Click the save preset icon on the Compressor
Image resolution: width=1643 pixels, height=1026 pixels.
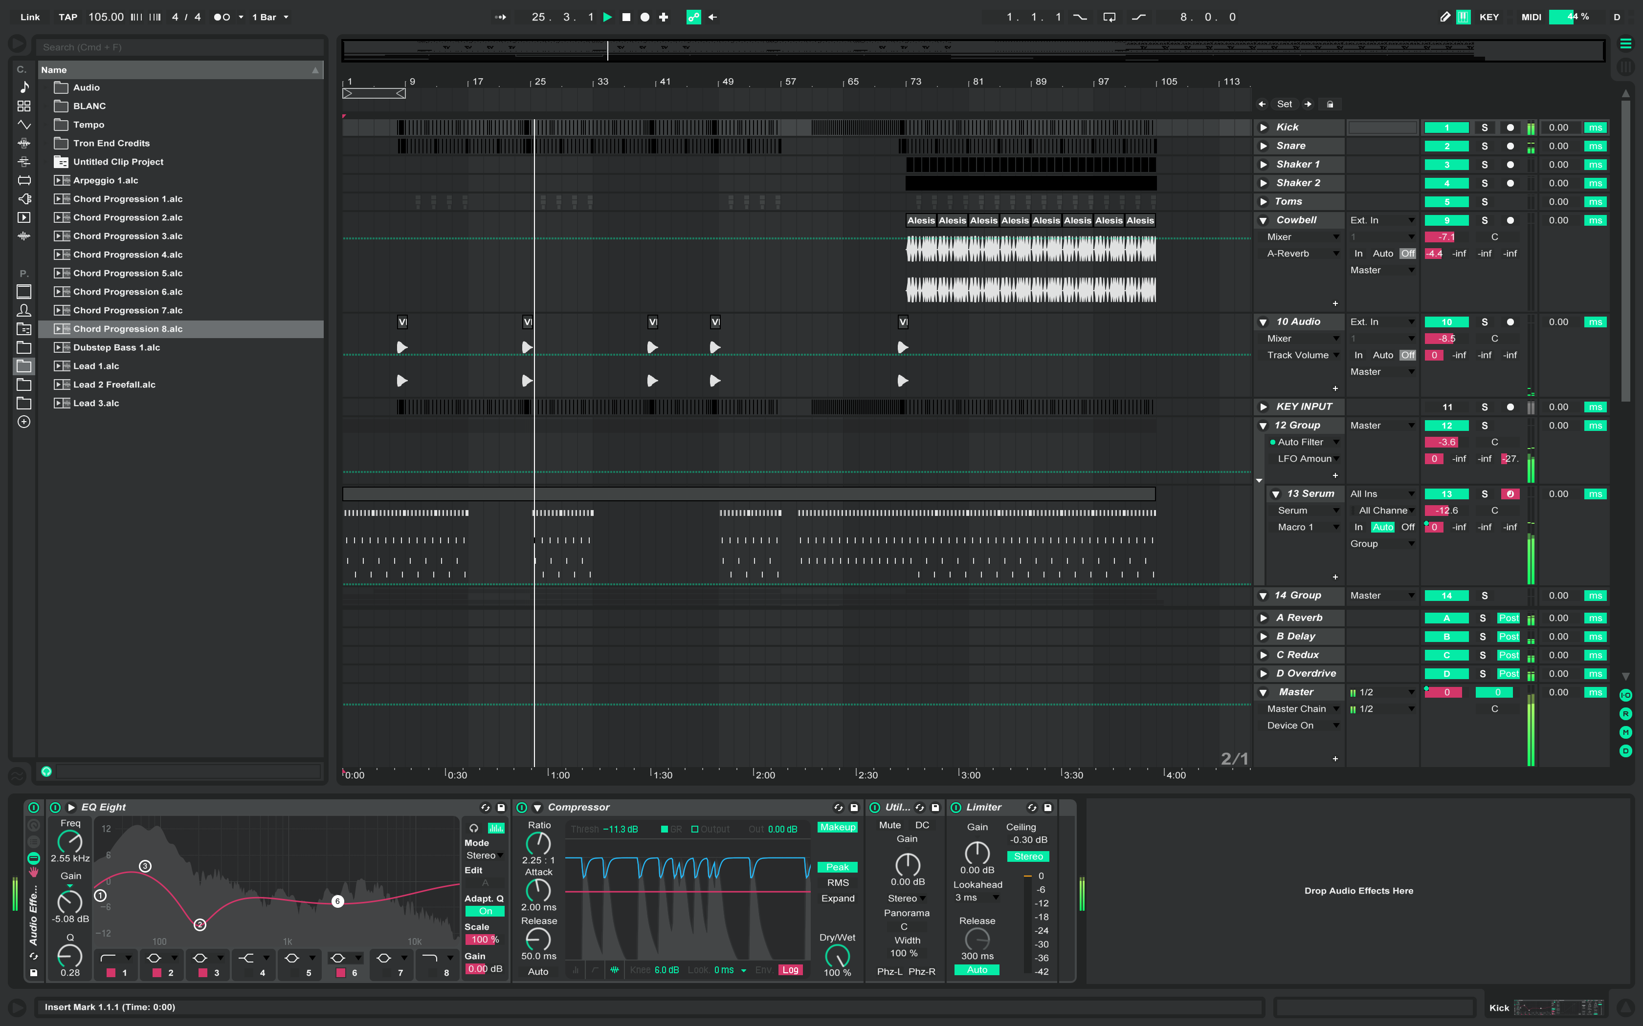coord(854,808)
